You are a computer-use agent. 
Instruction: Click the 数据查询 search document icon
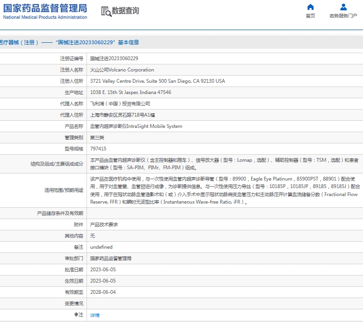click(106, 11)
